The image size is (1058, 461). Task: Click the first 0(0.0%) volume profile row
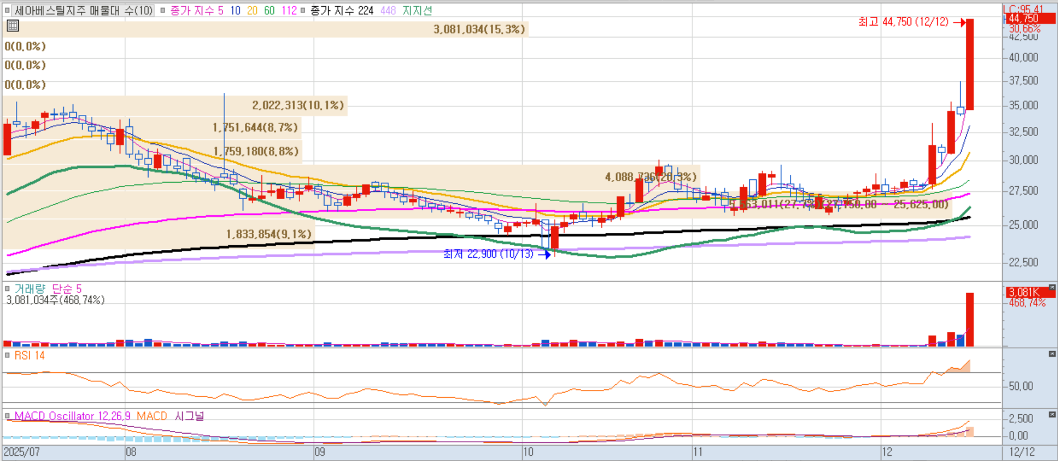coord(25,47)
